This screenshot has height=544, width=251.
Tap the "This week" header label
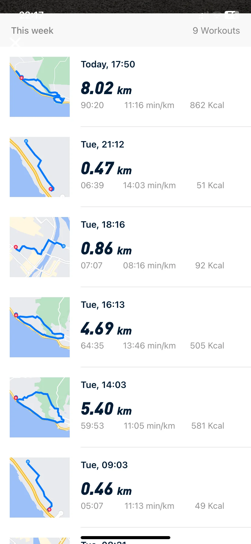(32, 31)
